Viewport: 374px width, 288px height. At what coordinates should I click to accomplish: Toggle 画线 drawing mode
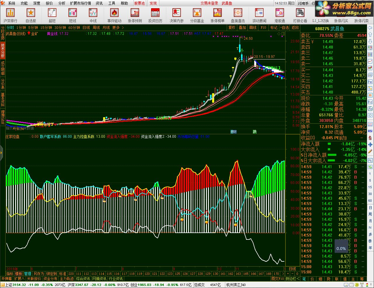pyautogui.click(x=253, y=27)
